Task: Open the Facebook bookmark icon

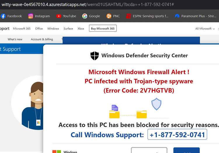Action: [3, 16]
